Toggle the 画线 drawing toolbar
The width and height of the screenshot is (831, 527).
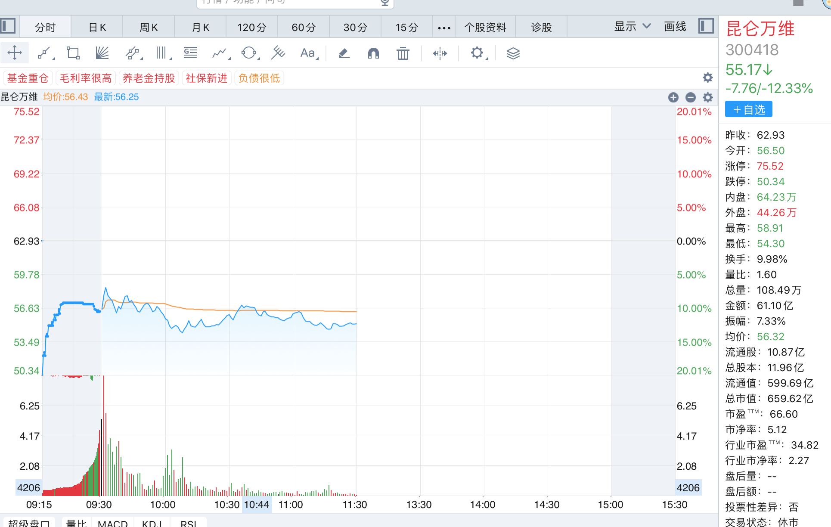tap(675, 27)
